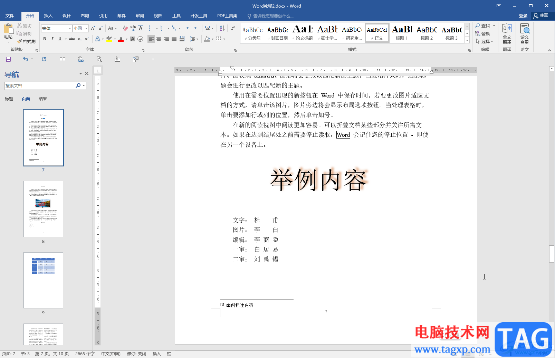Select page 8 thumbnail in navigation pane
Screen dimensions: 555x358
tap(43, 209)
